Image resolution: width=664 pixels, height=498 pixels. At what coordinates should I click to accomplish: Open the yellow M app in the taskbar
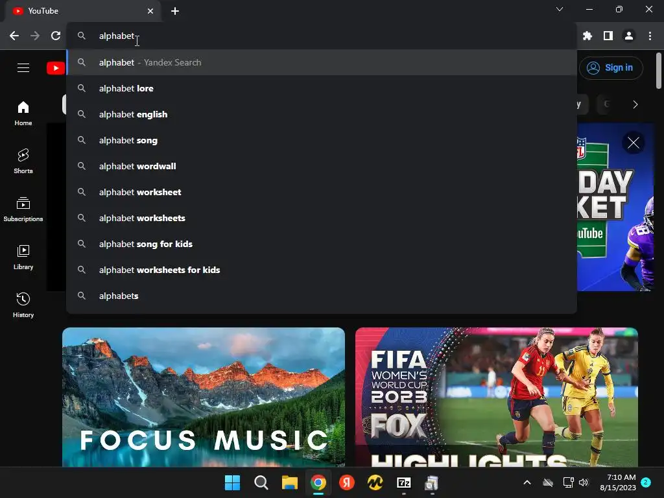tap(375, 482)
